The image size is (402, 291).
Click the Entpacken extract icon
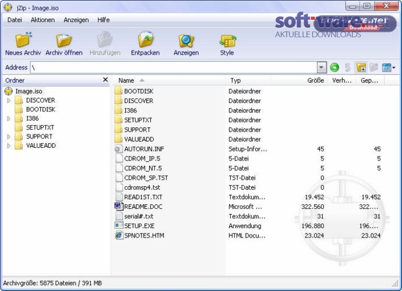pos(146,40)
